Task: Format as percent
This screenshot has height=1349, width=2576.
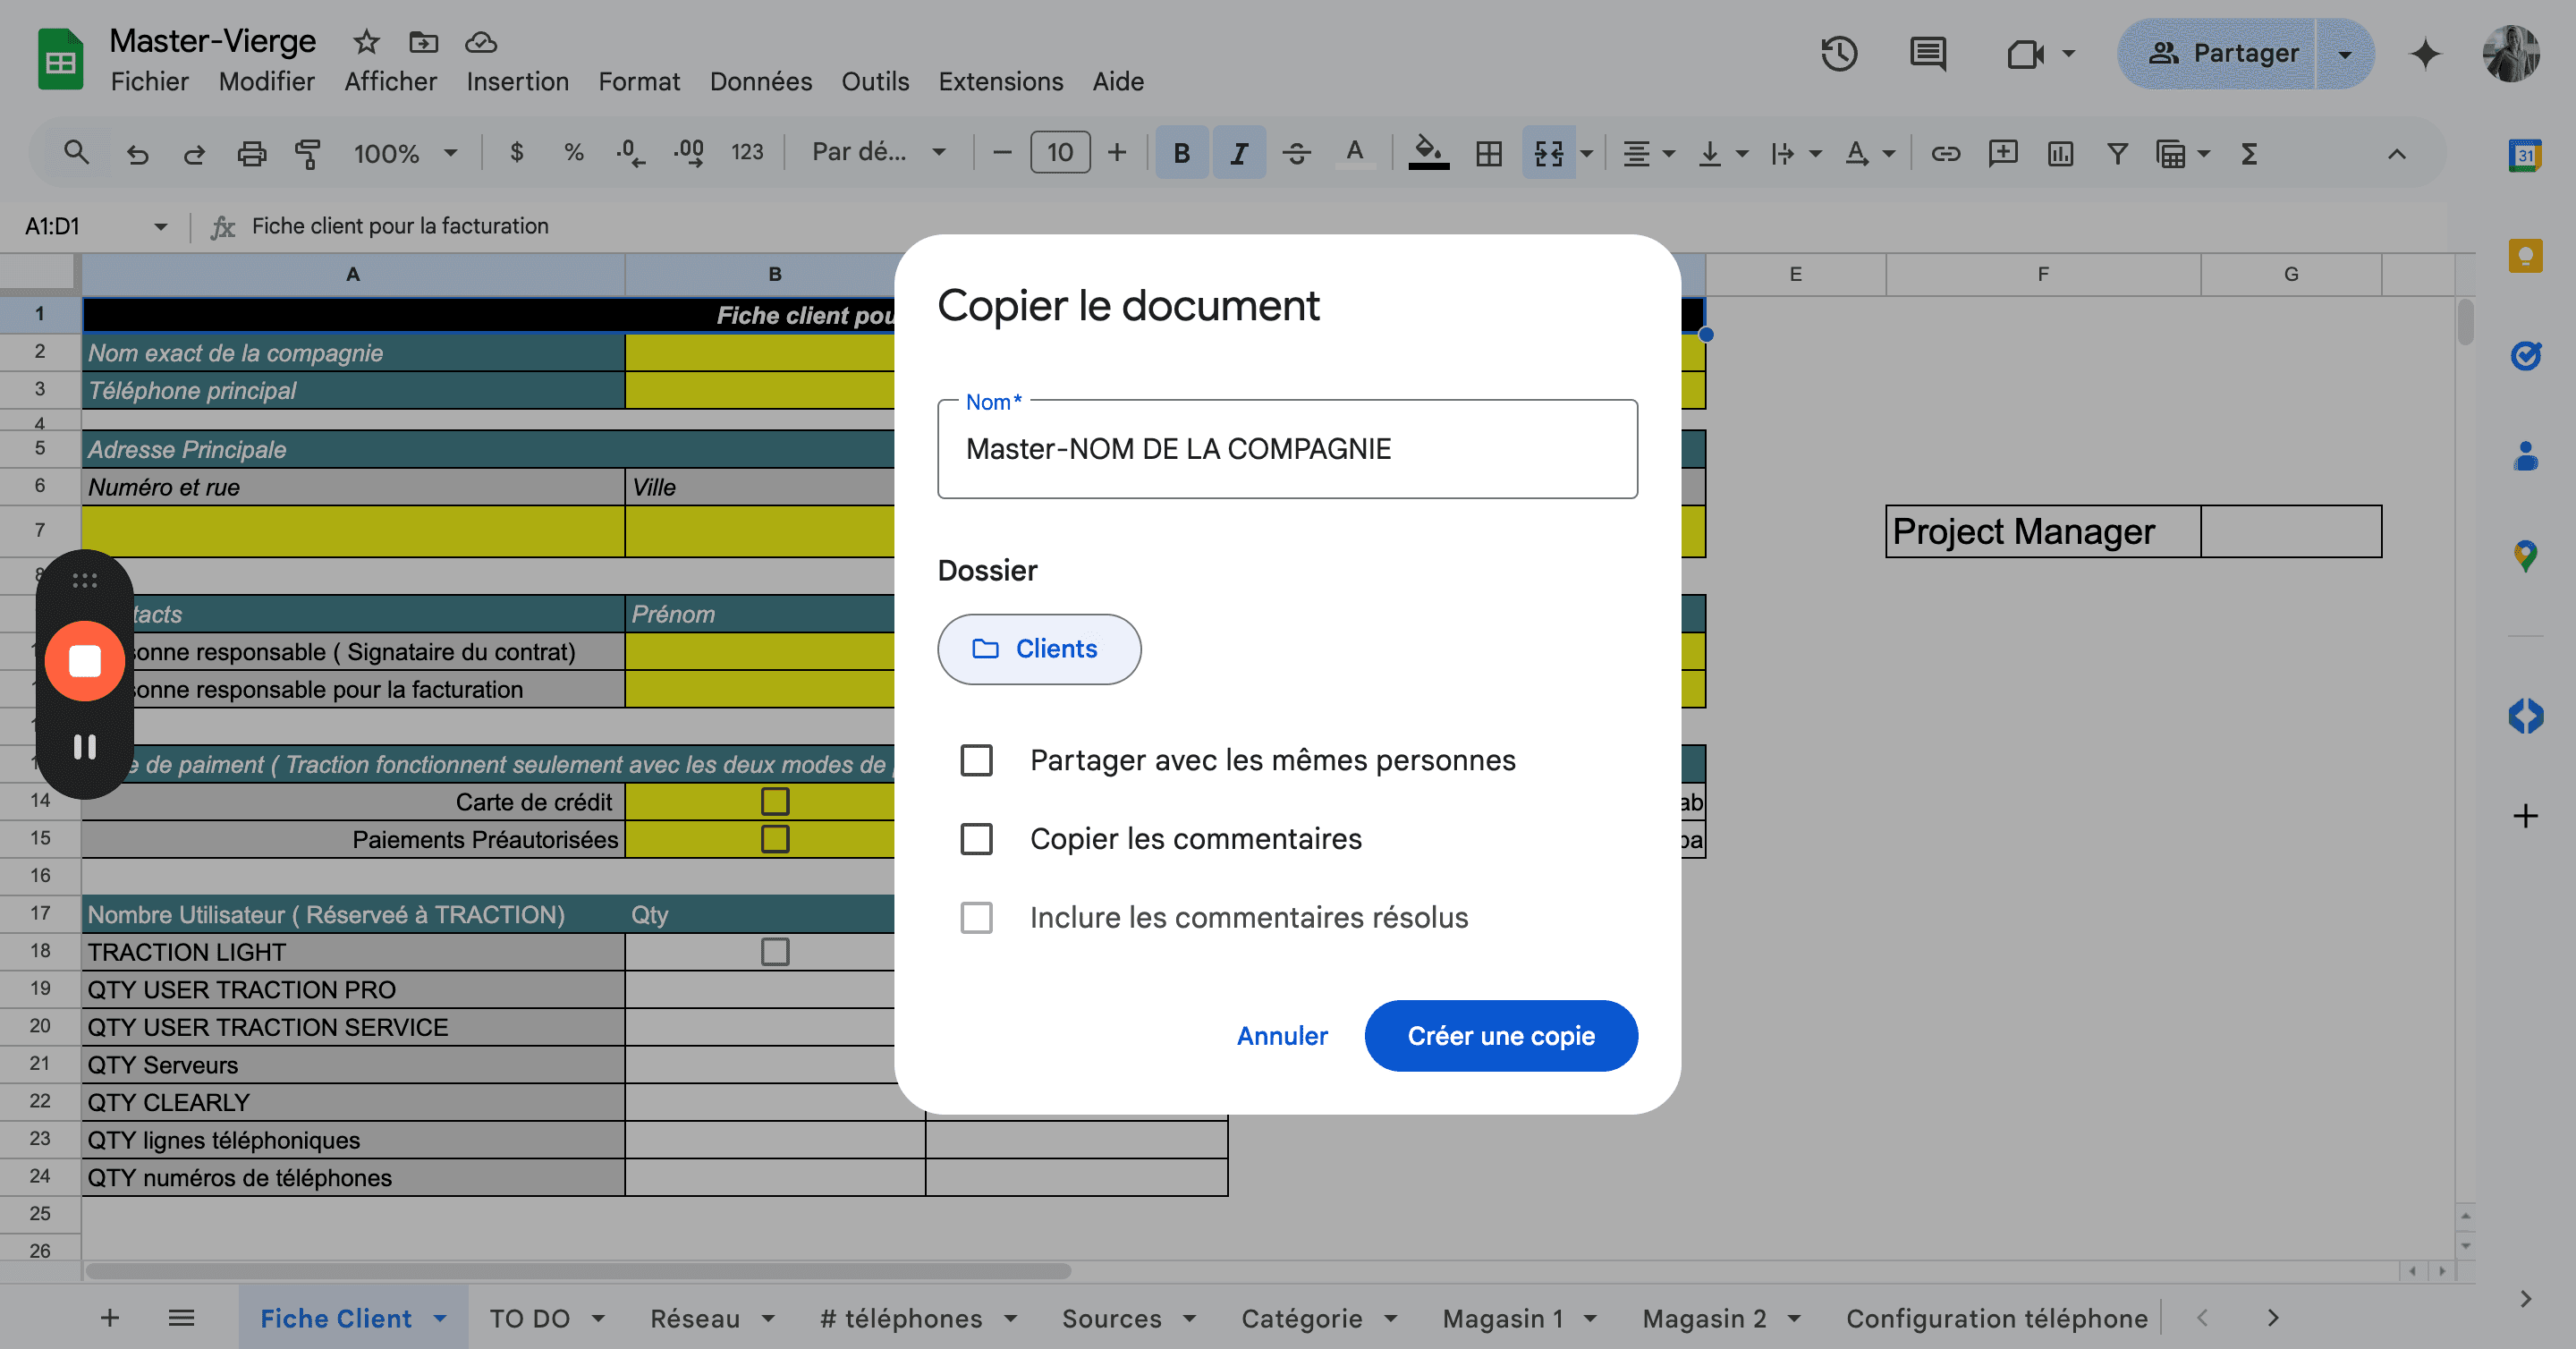Action: [573, 153]
